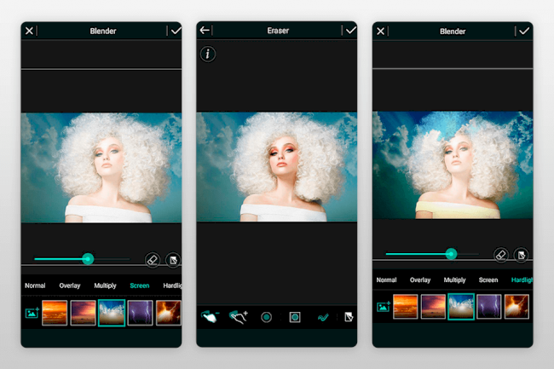Screen dimensions: 554x369
Task: Tap the portrait photo in Eraser screen
Action: click(x=277, y=167)
